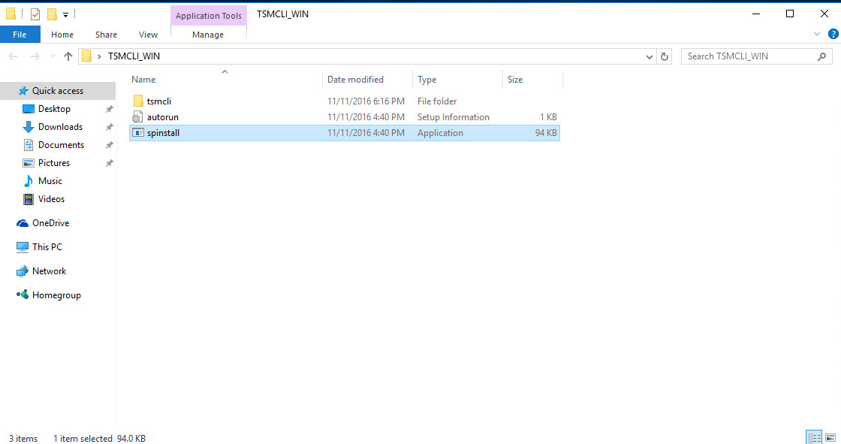Viewport: 841px width, 444px height.
Task: Click the New folder icon in title bar
Action: pyautogui.click(x=52, y=14)
